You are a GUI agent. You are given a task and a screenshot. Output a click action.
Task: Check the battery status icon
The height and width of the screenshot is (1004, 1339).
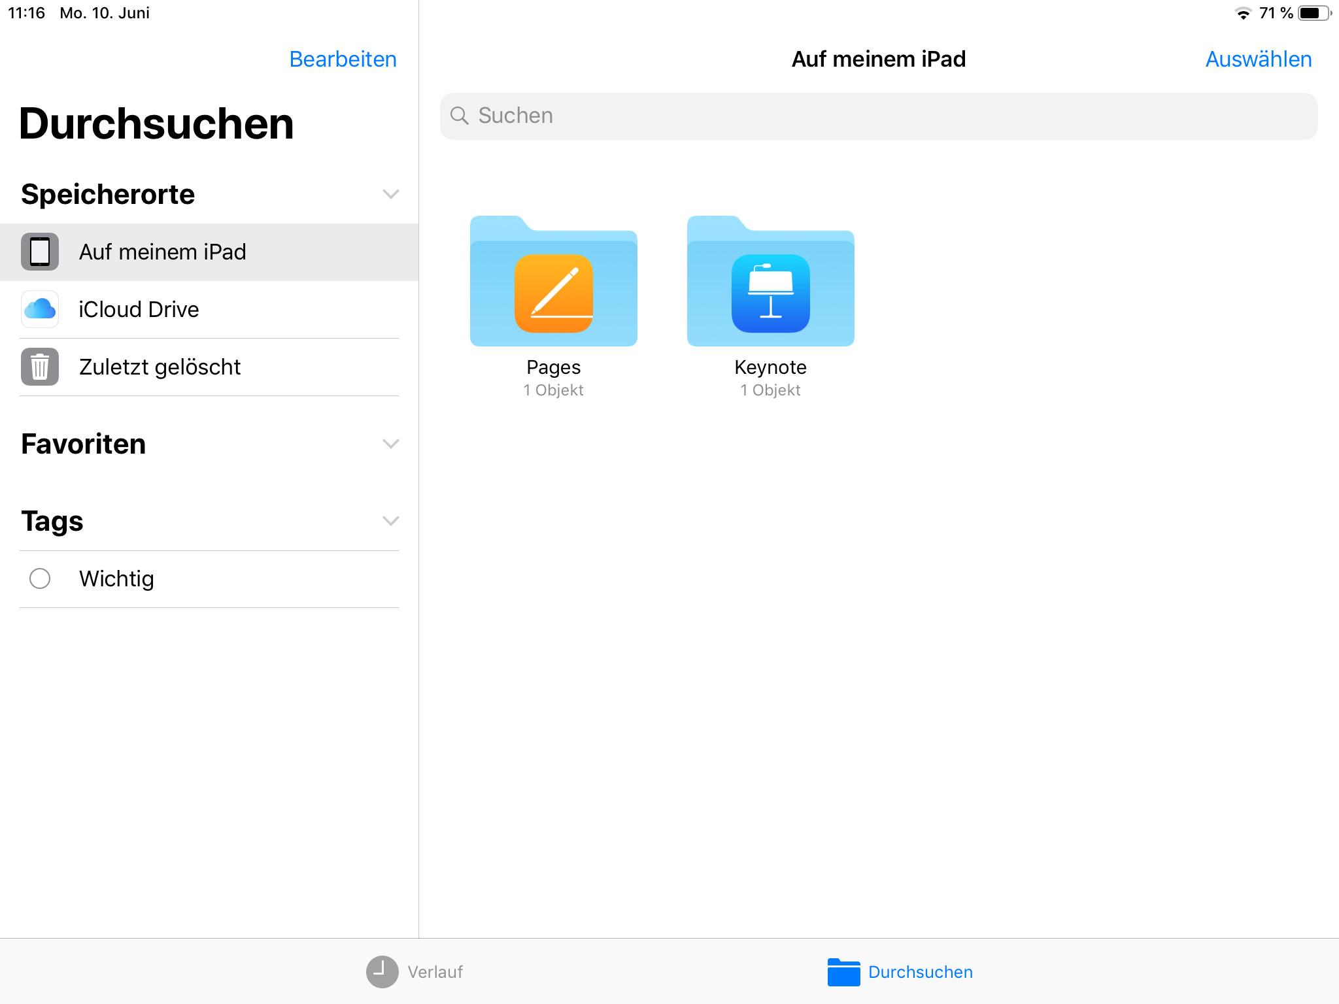(1314, 13)
